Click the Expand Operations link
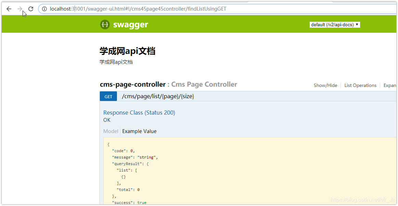 tap(390, 86)
